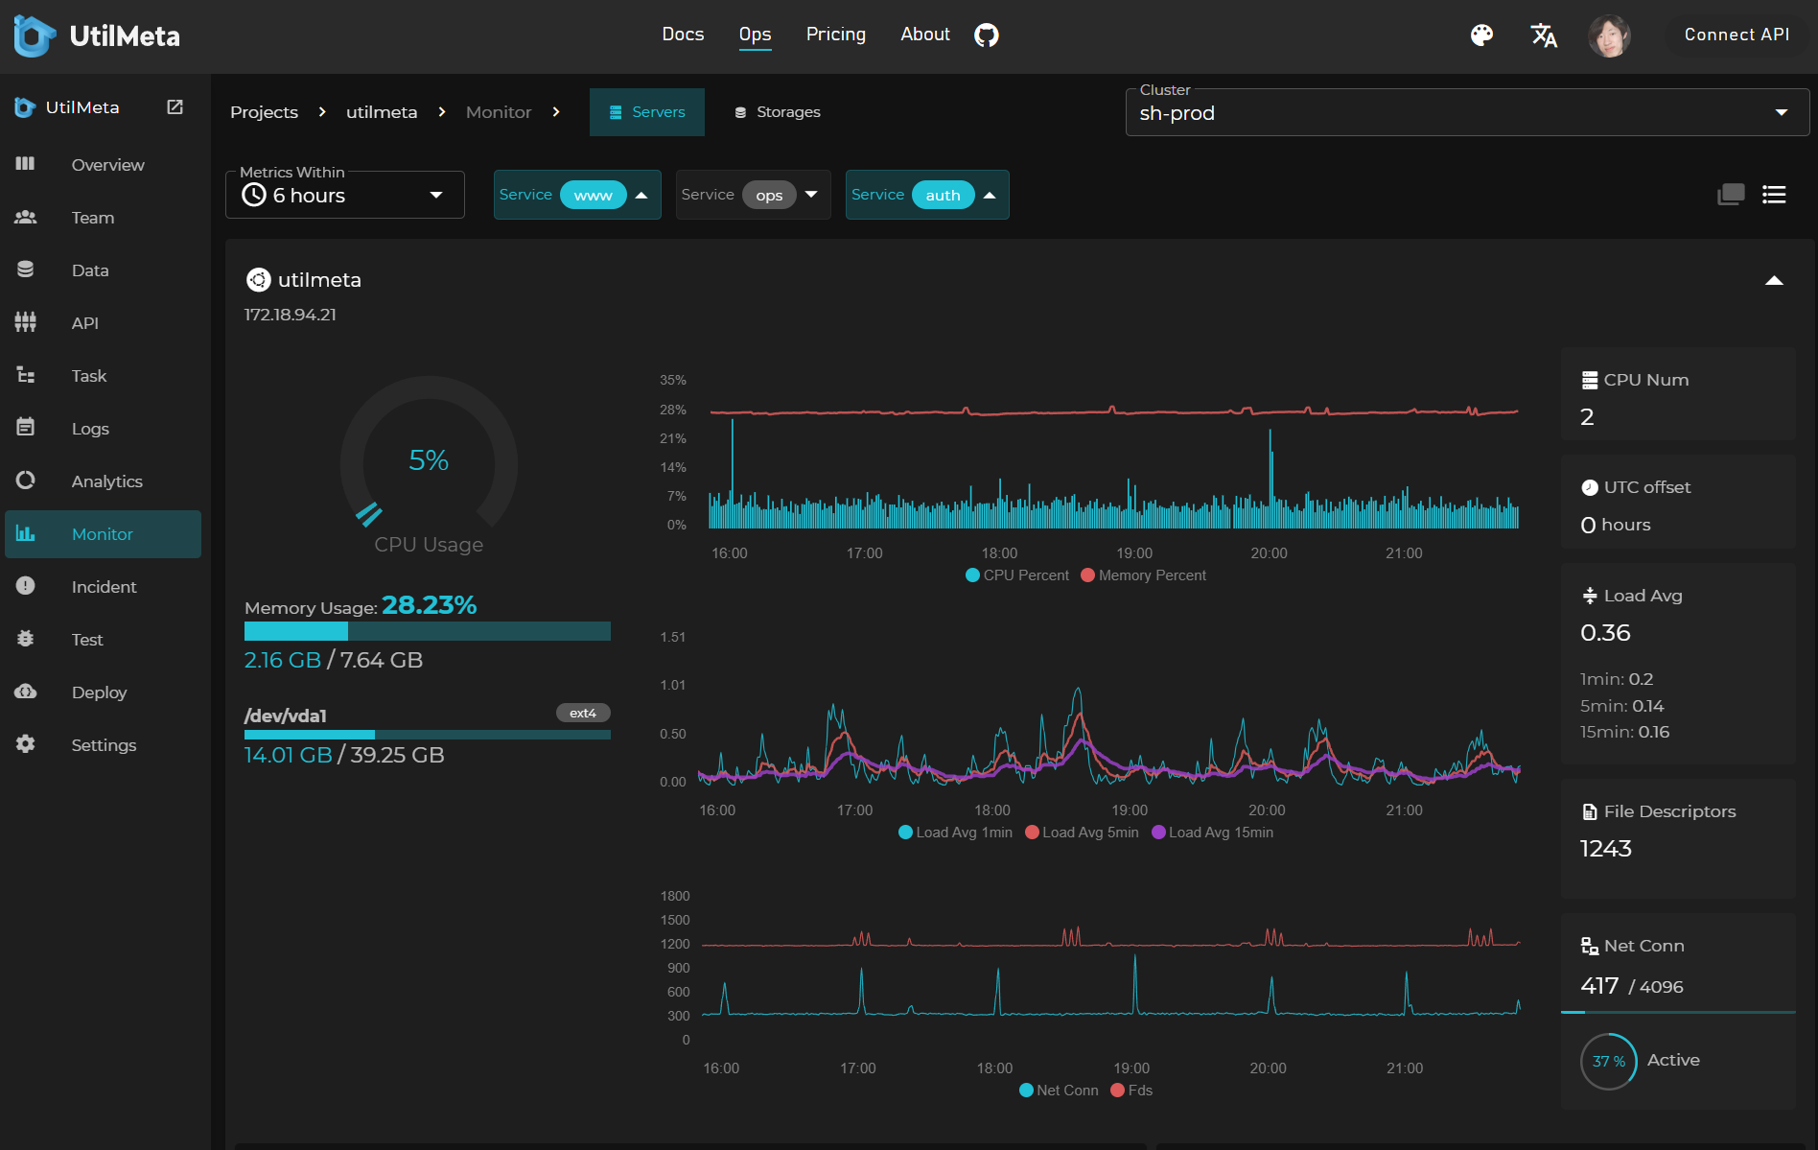Open Metrics Within 6 hours dropdown
The image size is (1818, 1150).
[x=345, y=195]
